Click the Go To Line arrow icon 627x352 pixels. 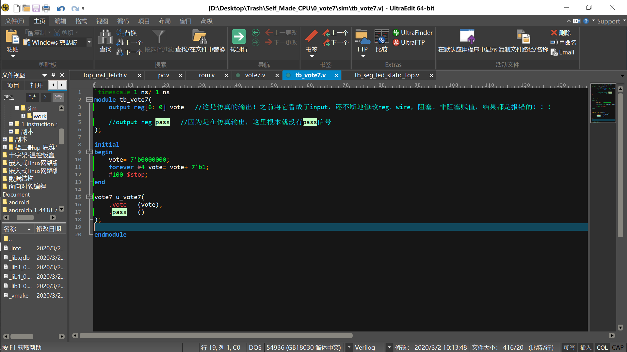click(239, 37)
